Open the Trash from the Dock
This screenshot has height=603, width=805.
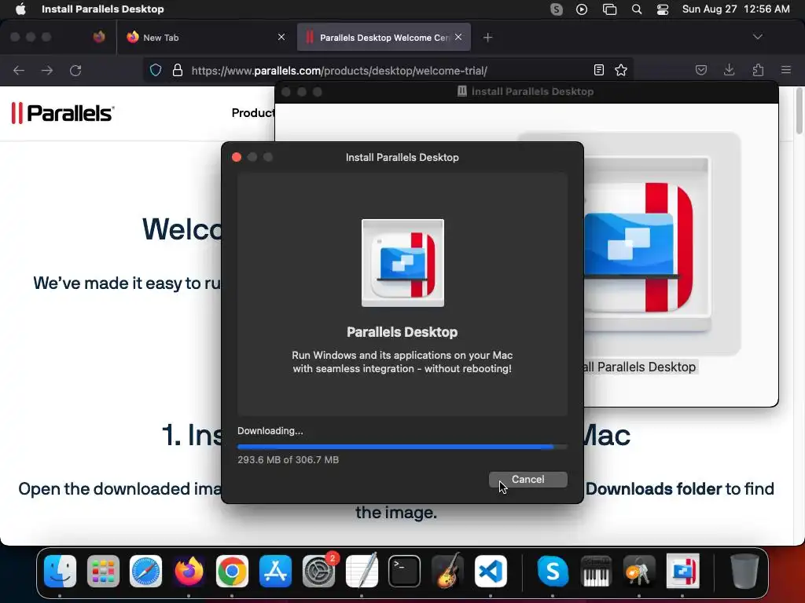point(744,571)
